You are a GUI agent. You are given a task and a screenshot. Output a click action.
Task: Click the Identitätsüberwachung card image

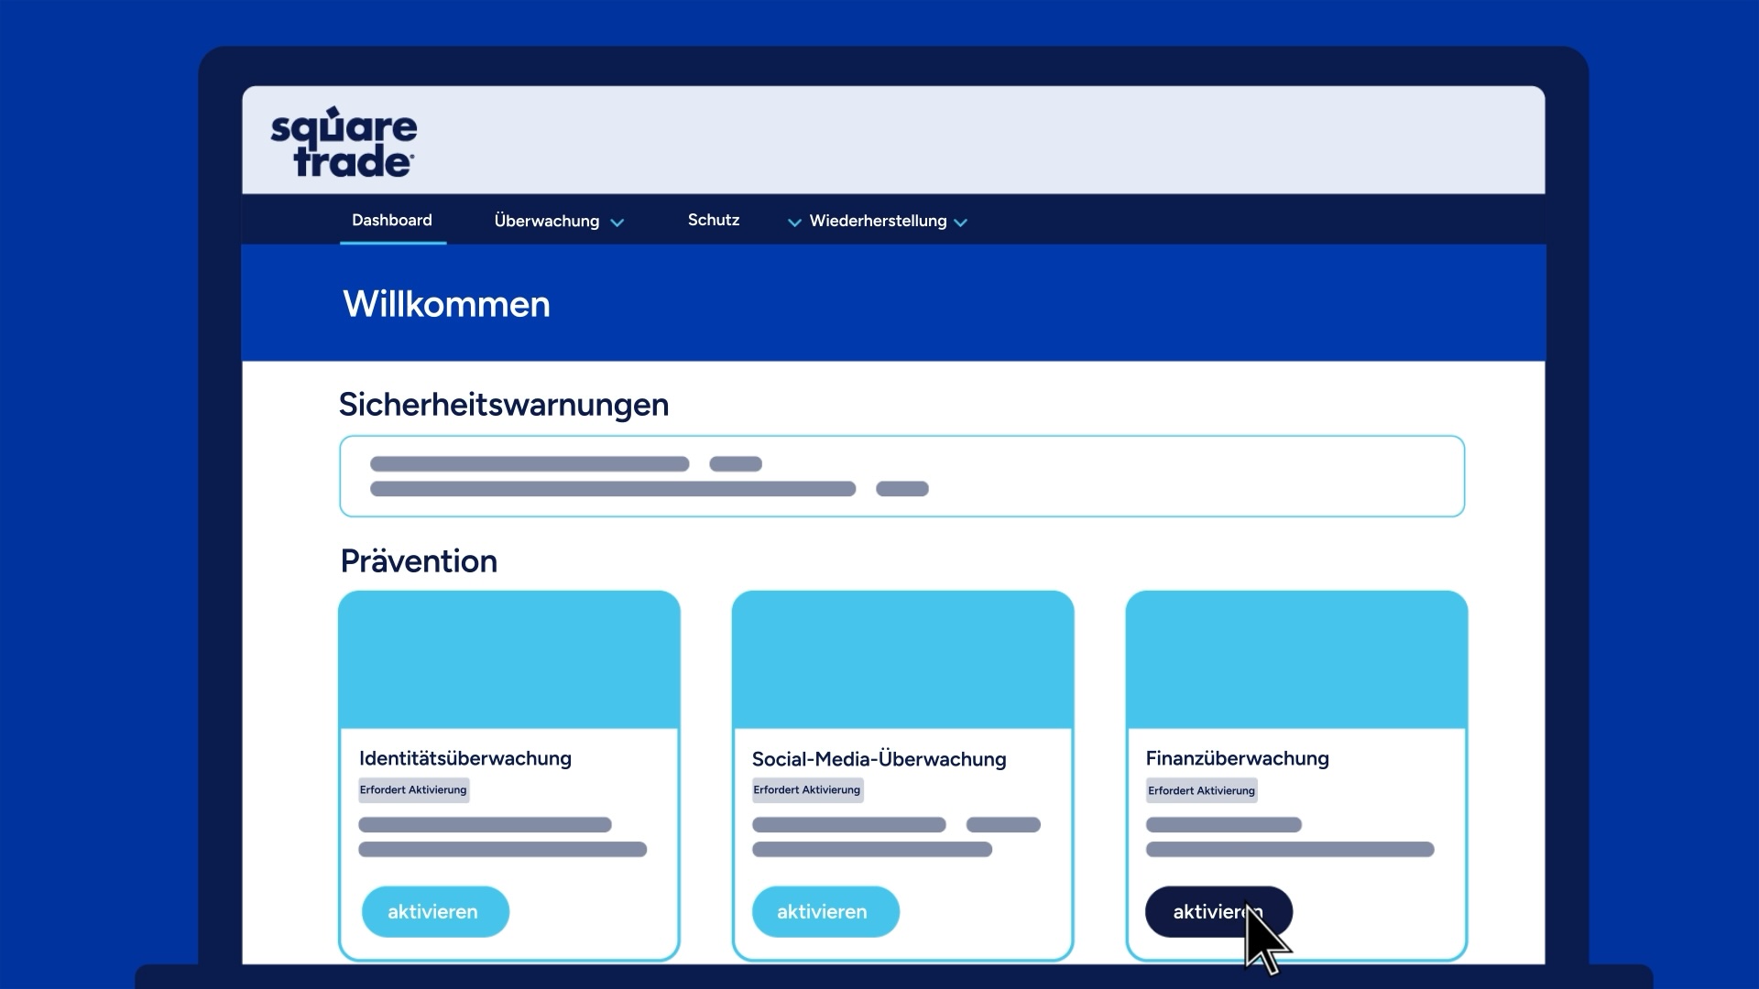(509, 659)
